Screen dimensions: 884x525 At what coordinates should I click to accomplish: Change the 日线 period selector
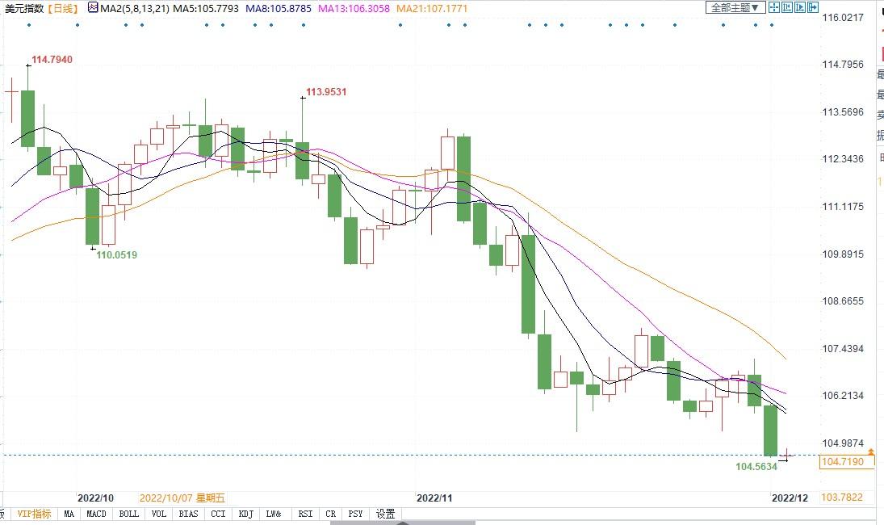pyautogui.click(x=62, y=8)
